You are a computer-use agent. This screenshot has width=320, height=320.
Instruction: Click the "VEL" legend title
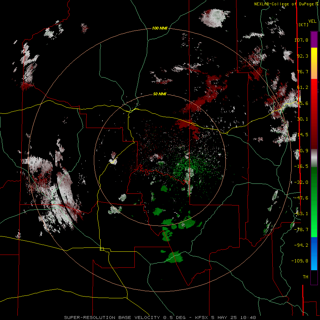312,21
